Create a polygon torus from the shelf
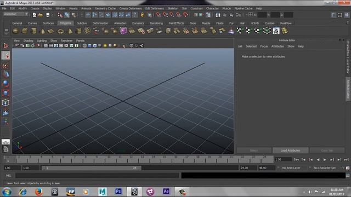 coord(60,31)
